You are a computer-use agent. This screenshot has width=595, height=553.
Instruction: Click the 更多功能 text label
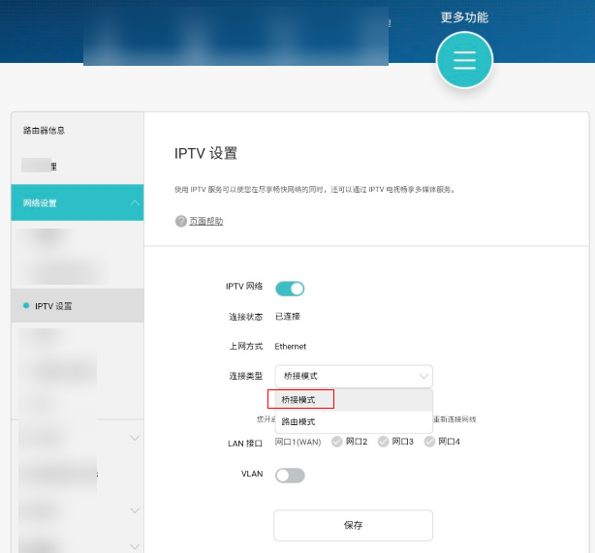[x=464, y=17]
